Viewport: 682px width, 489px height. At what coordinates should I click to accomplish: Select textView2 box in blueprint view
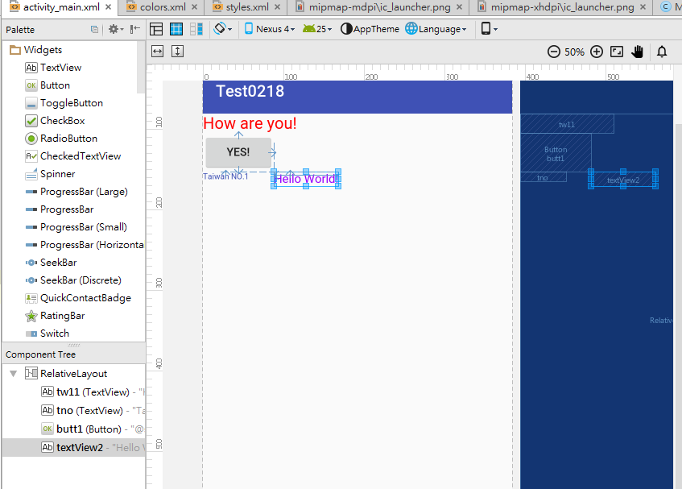click(x=623, y=180)
